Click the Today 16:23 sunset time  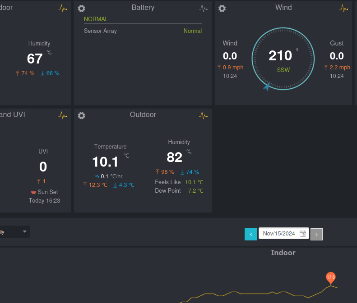point(44,201)
